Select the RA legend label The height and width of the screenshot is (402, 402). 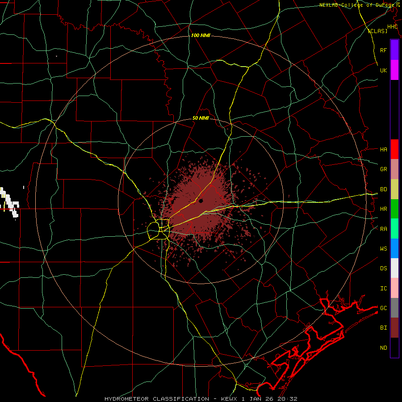(383, 229)
